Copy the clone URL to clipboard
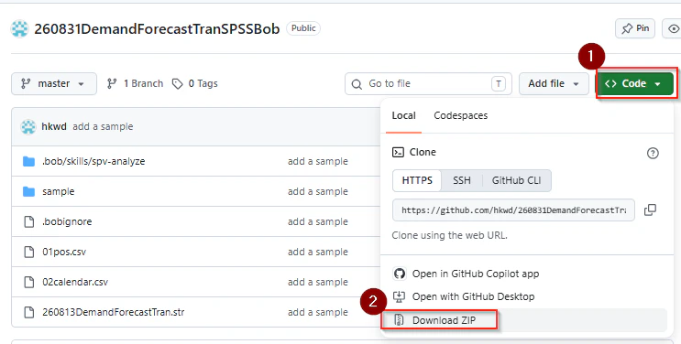Viewport: 681px width, 344px height. pos(650,210)
